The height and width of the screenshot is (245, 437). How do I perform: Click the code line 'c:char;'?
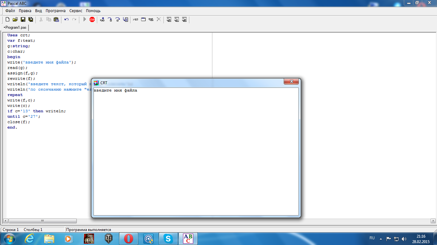click(x=16, y=52)
